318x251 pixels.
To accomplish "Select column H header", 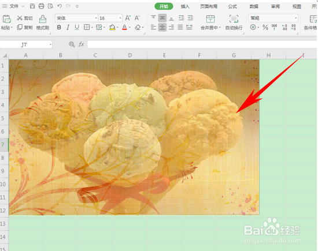I will (268, 55).
